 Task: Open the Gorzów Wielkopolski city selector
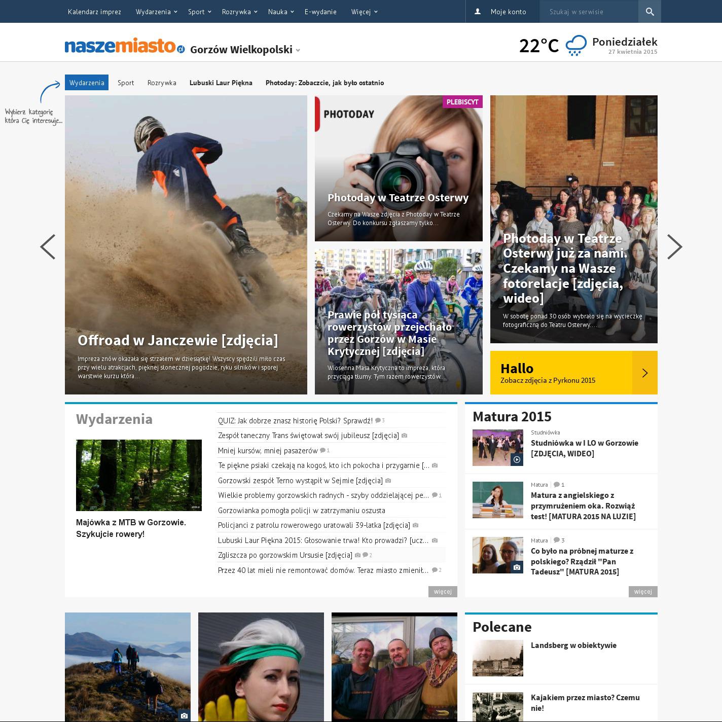(x=245, y=50)
